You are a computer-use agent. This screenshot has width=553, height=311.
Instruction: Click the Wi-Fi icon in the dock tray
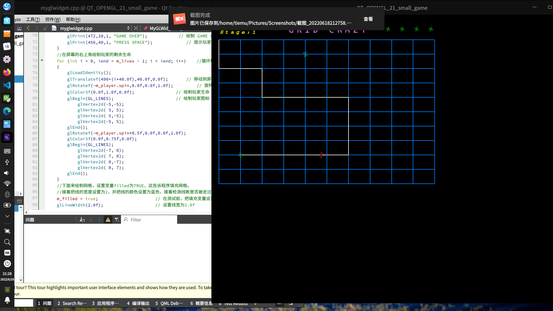7,183
